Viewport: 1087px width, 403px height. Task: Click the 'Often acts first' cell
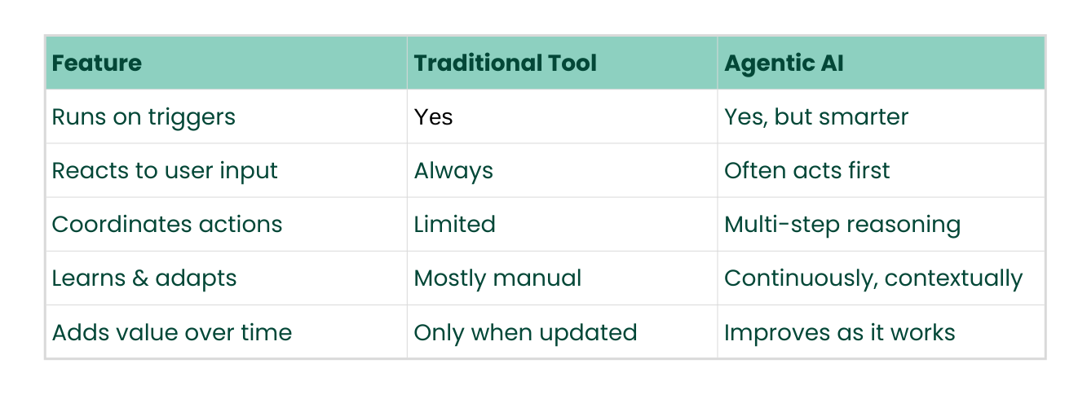tap(881, 170)
